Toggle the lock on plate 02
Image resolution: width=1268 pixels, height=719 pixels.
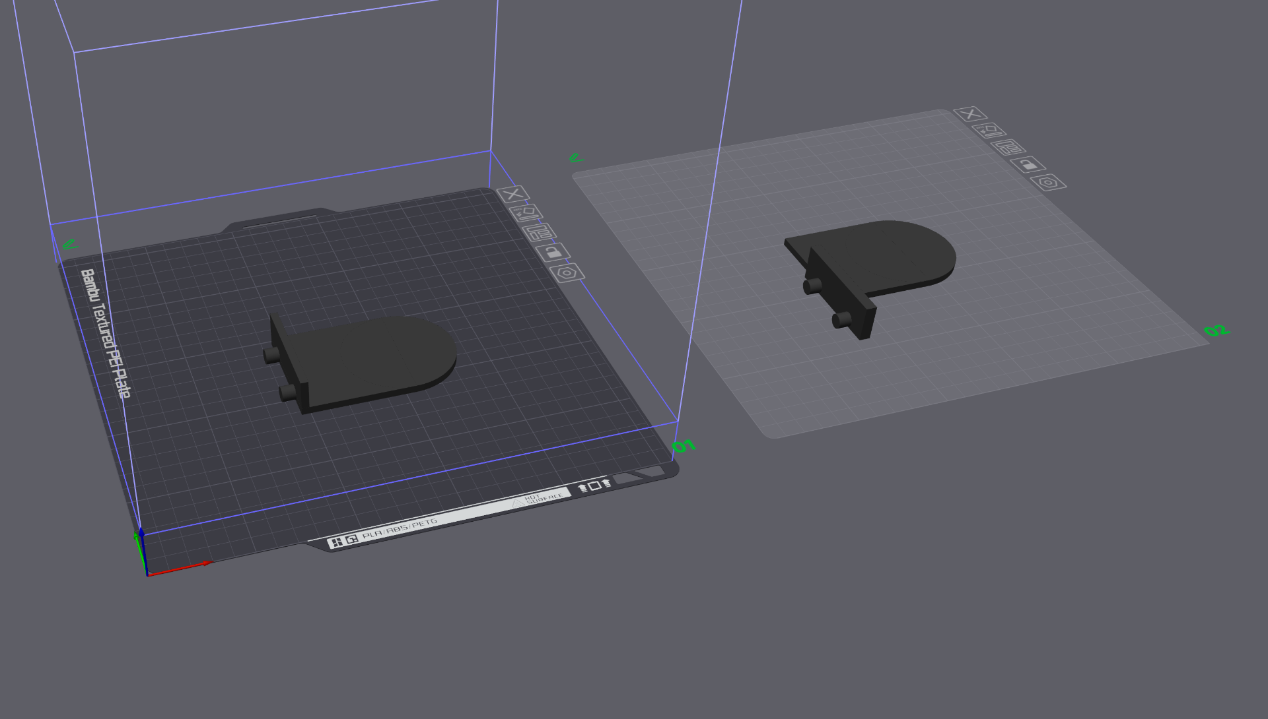click(x=1028, y=164)
